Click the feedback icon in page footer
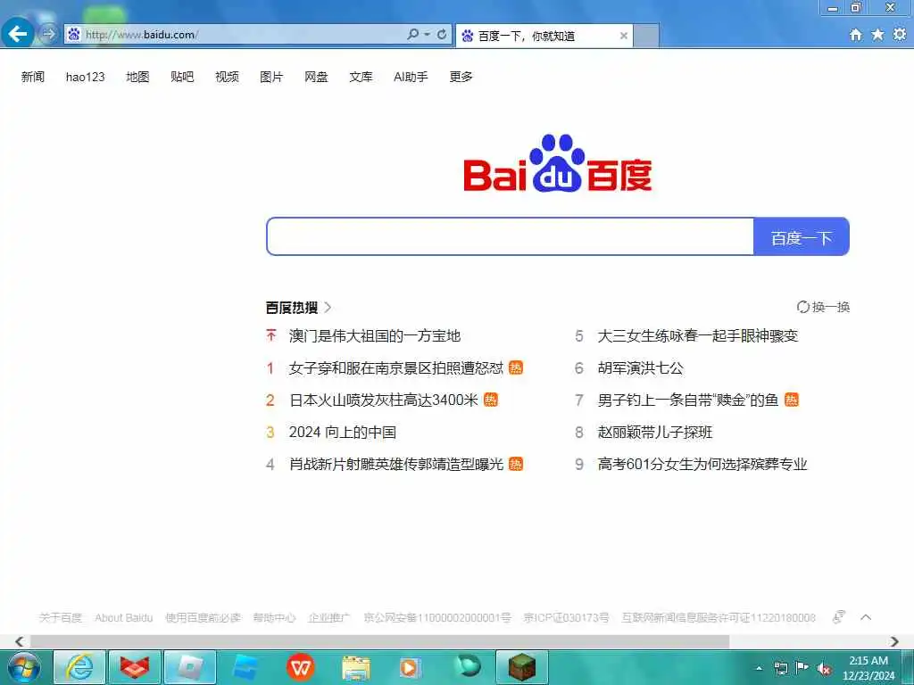The height and width of the screenshot is (685, 914). 838,617
